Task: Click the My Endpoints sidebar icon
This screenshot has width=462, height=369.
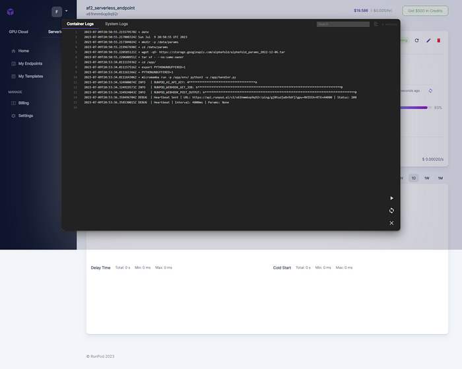Action: tap(13, 63)
